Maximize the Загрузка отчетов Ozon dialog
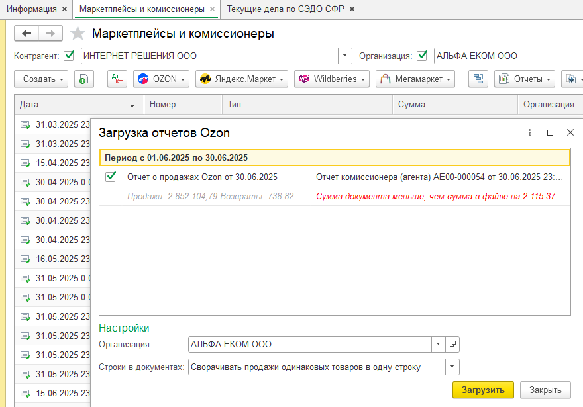 [551, 132]
